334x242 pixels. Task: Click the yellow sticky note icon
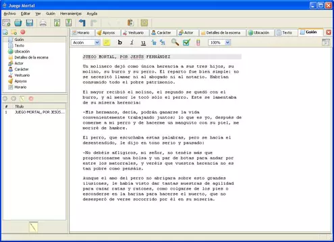pos(107,42)
